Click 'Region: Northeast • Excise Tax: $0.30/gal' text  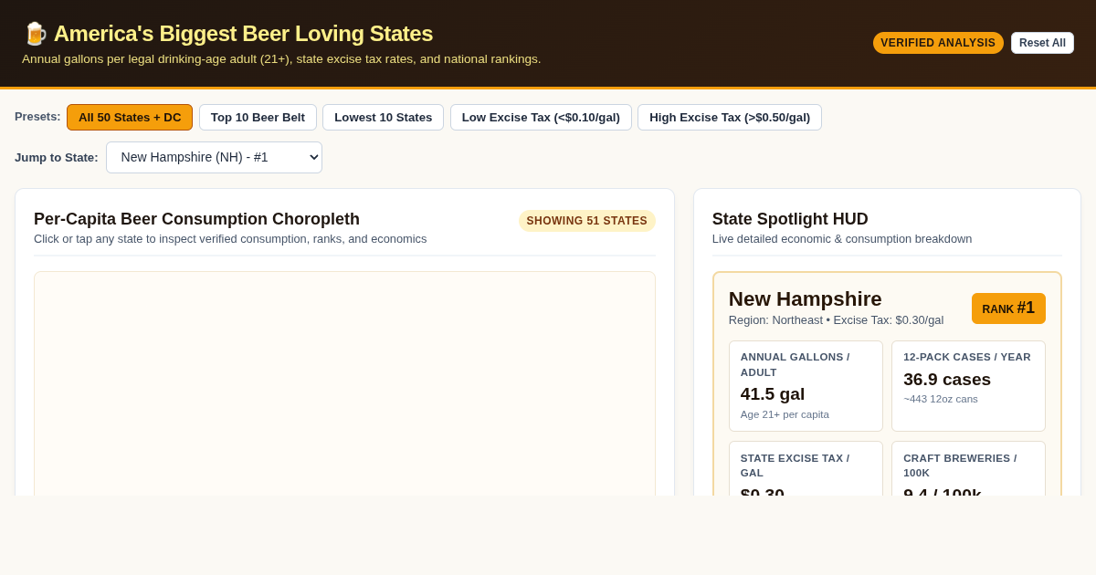click(x=836, y=320)
